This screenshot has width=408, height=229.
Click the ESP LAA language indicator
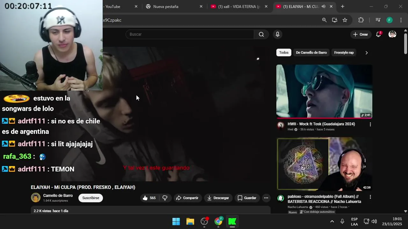tap(354, 222)
